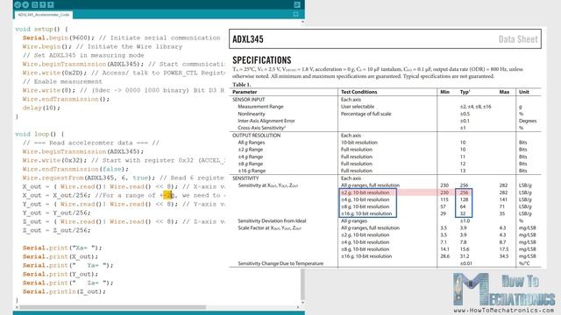Screen dimensions: 561x315
Task: Click the '// Set ADXL345 in measuring mode' comment
Action: click(x=83, y=55)
